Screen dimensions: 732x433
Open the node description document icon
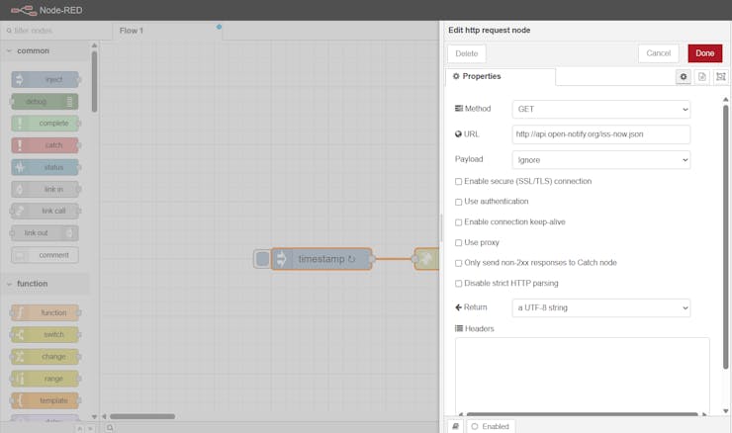coord(701,76)
